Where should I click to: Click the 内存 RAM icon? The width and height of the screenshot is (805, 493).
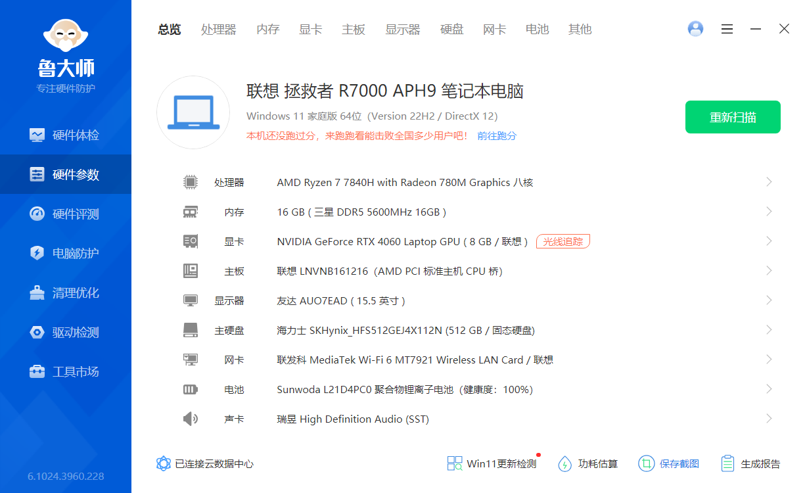pyautogui.click(x=191, y=212)
